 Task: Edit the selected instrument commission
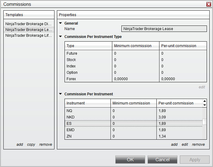click(x=185, y=145)
